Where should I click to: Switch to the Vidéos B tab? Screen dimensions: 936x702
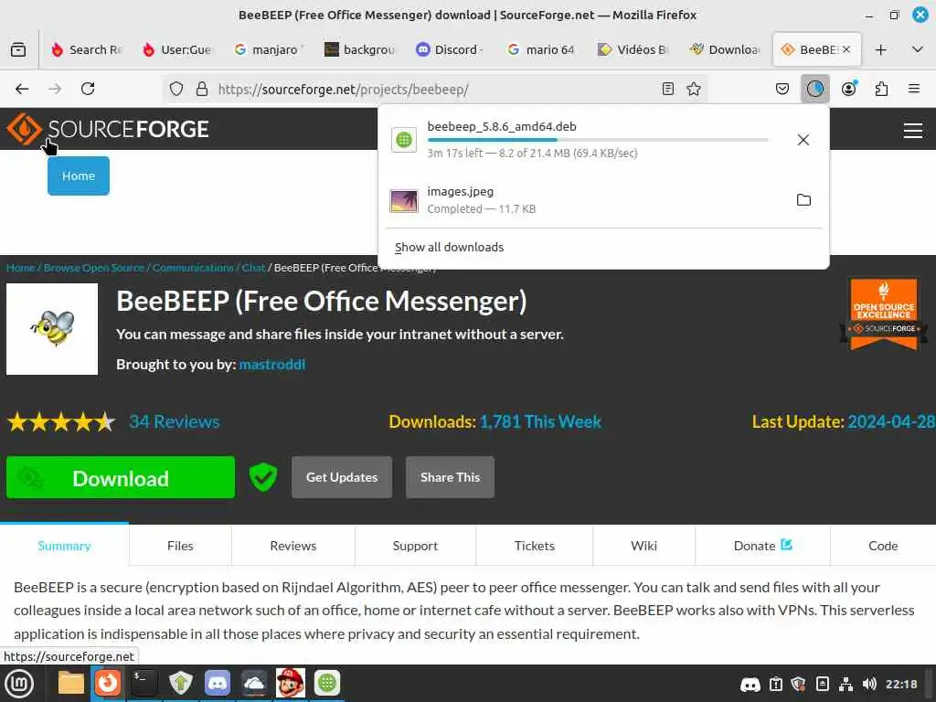[633, 49]
